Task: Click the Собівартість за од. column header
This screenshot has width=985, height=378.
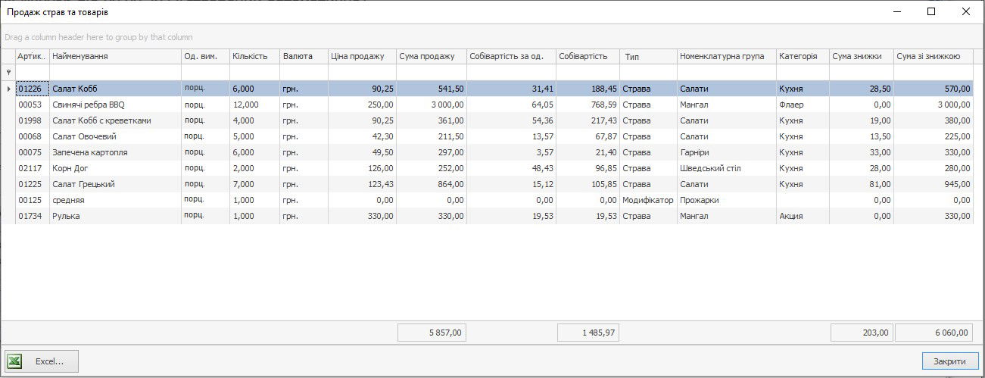Action: pos(510,57)
